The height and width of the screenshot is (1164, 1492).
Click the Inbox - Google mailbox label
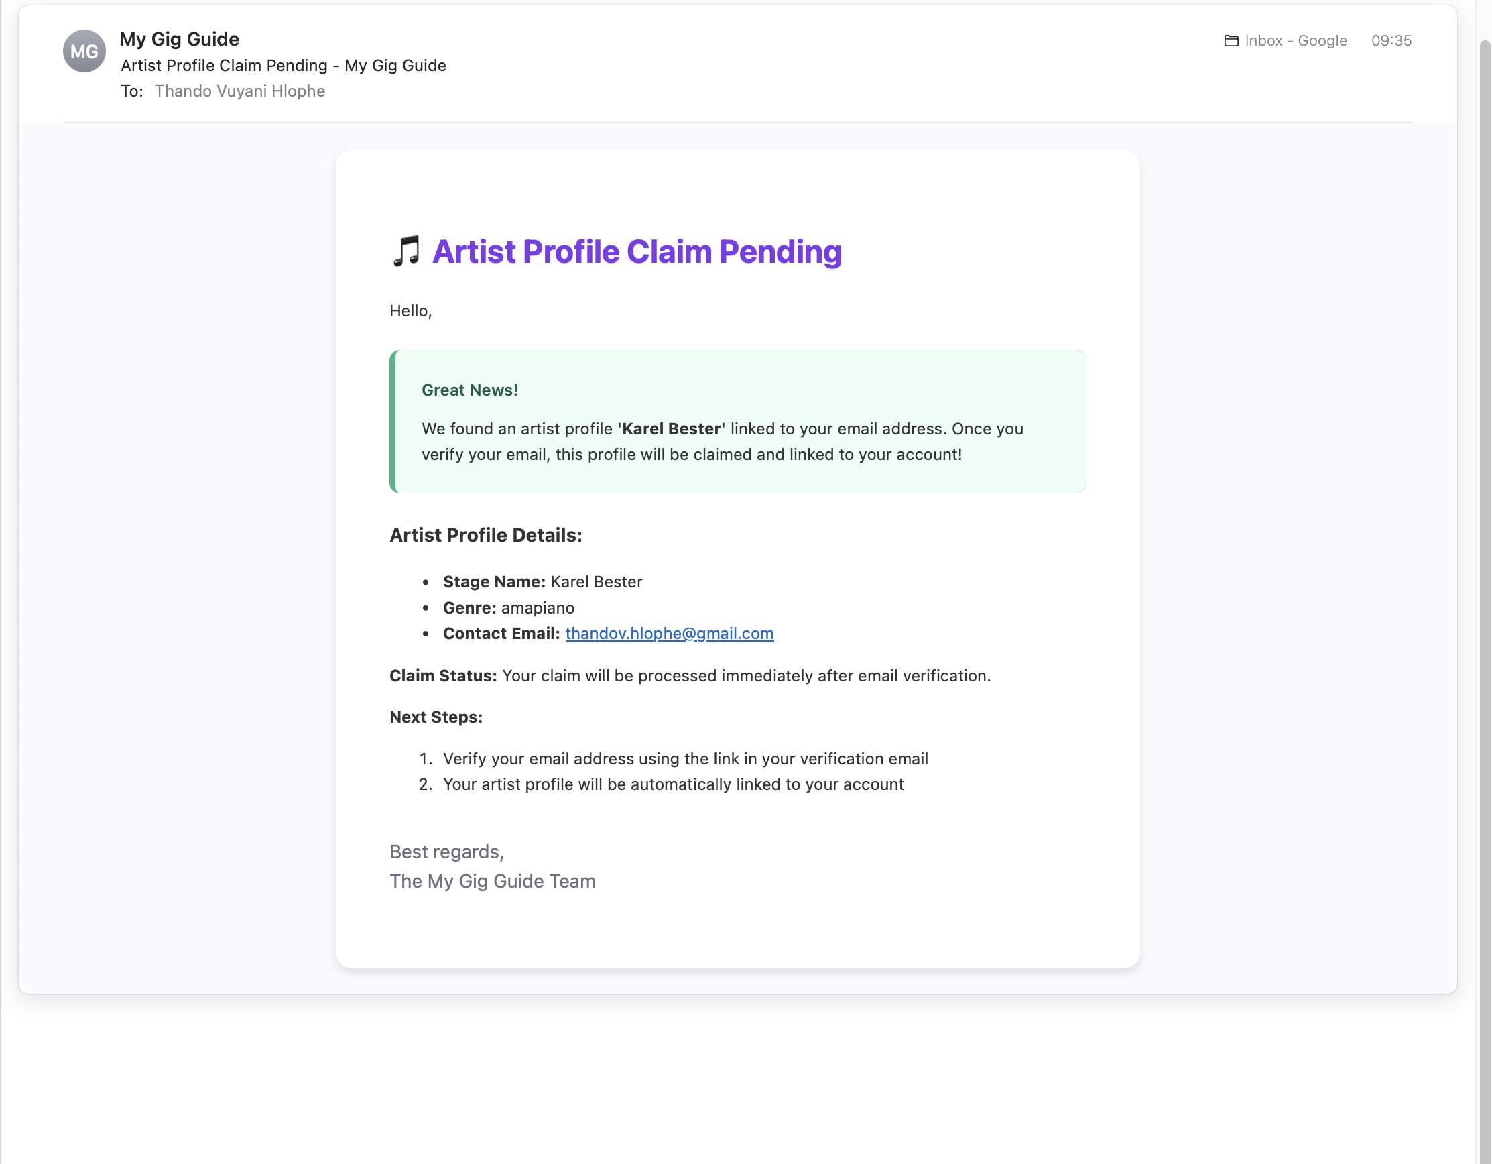pyautogui.click(x=1295, y=40)
